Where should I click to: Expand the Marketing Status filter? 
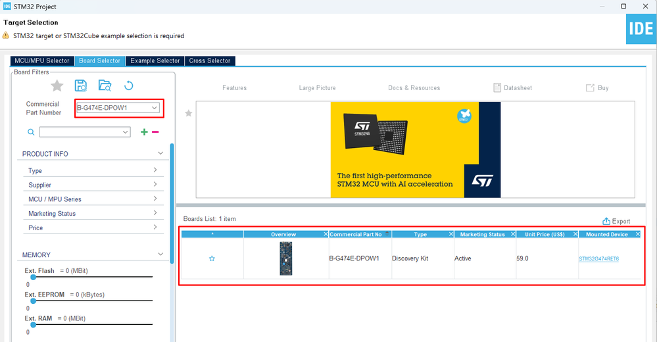pyautogui.click(x=155, y=213)
